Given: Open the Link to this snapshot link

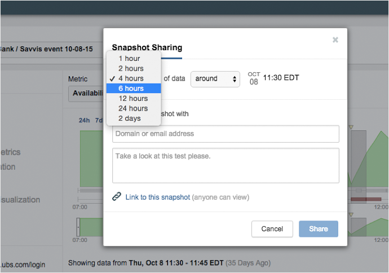Looking at the screenshot, I should pos(157,197).
